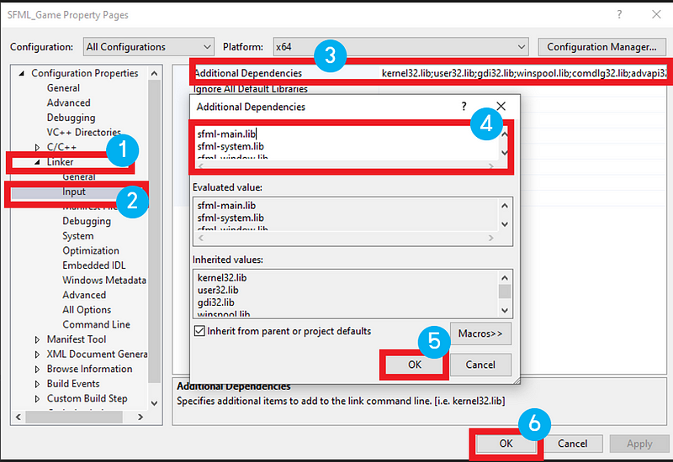Select the Manifest Tool tree item
673x462 pixels.
click(x=76, y=339)
